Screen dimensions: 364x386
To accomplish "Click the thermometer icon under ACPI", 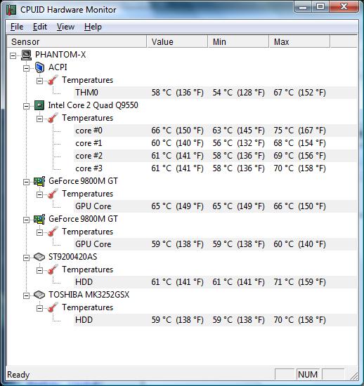I will click(x=53, y=80).
